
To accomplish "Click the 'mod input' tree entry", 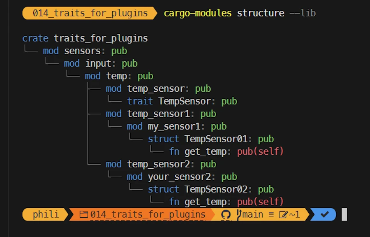I will click(x=88, y=63).
